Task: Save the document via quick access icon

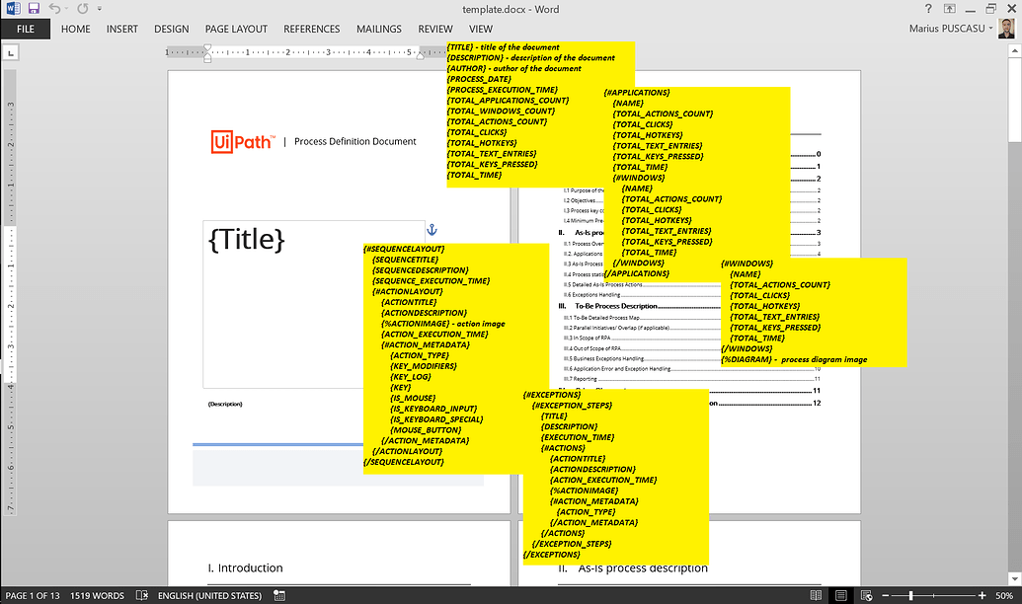Action: 34,8
